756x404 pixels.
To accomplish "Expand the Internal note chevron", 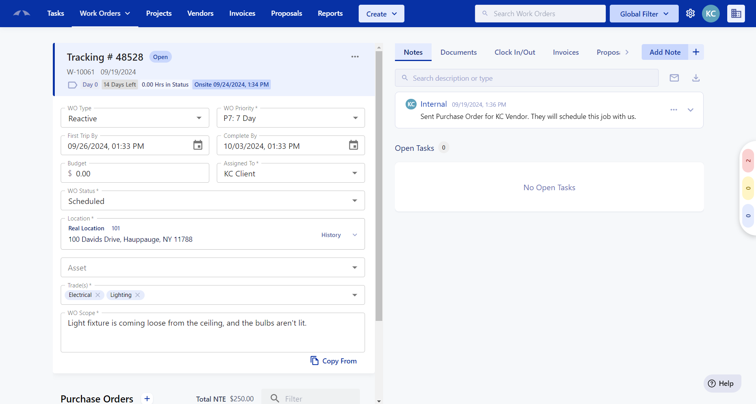I will coord(691,110).
